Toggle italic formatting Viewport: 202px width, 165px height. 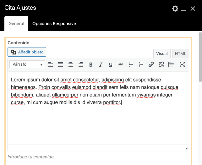[101, 64]
